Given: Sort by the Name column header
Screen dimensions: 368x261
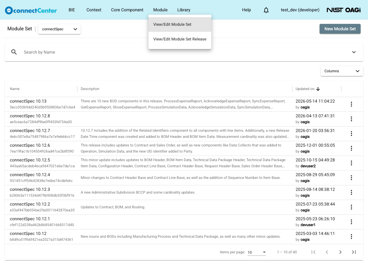Looking at the screenshot, I should click(x=15, y=89).
